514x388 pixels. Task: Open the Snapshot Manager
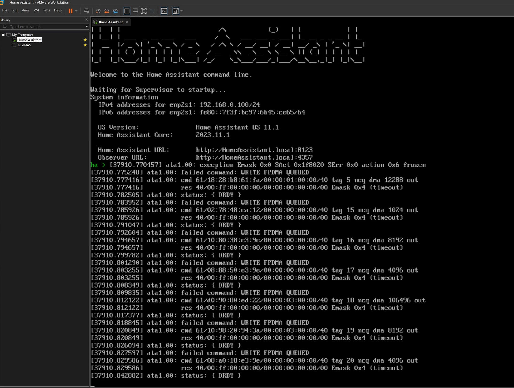(x=115, y=11)
